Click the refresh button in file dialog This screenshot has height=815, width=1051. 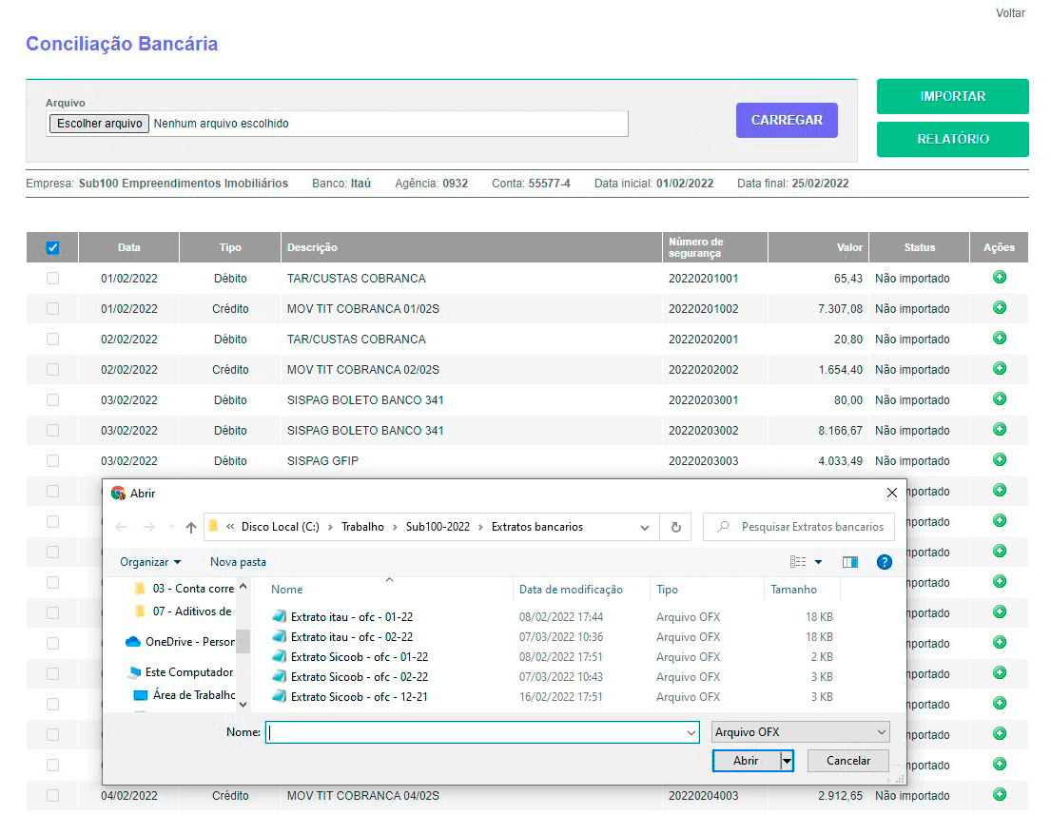click(x=675, y=527)
